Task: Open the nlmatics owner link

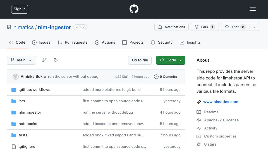Action: coord(23,27)
